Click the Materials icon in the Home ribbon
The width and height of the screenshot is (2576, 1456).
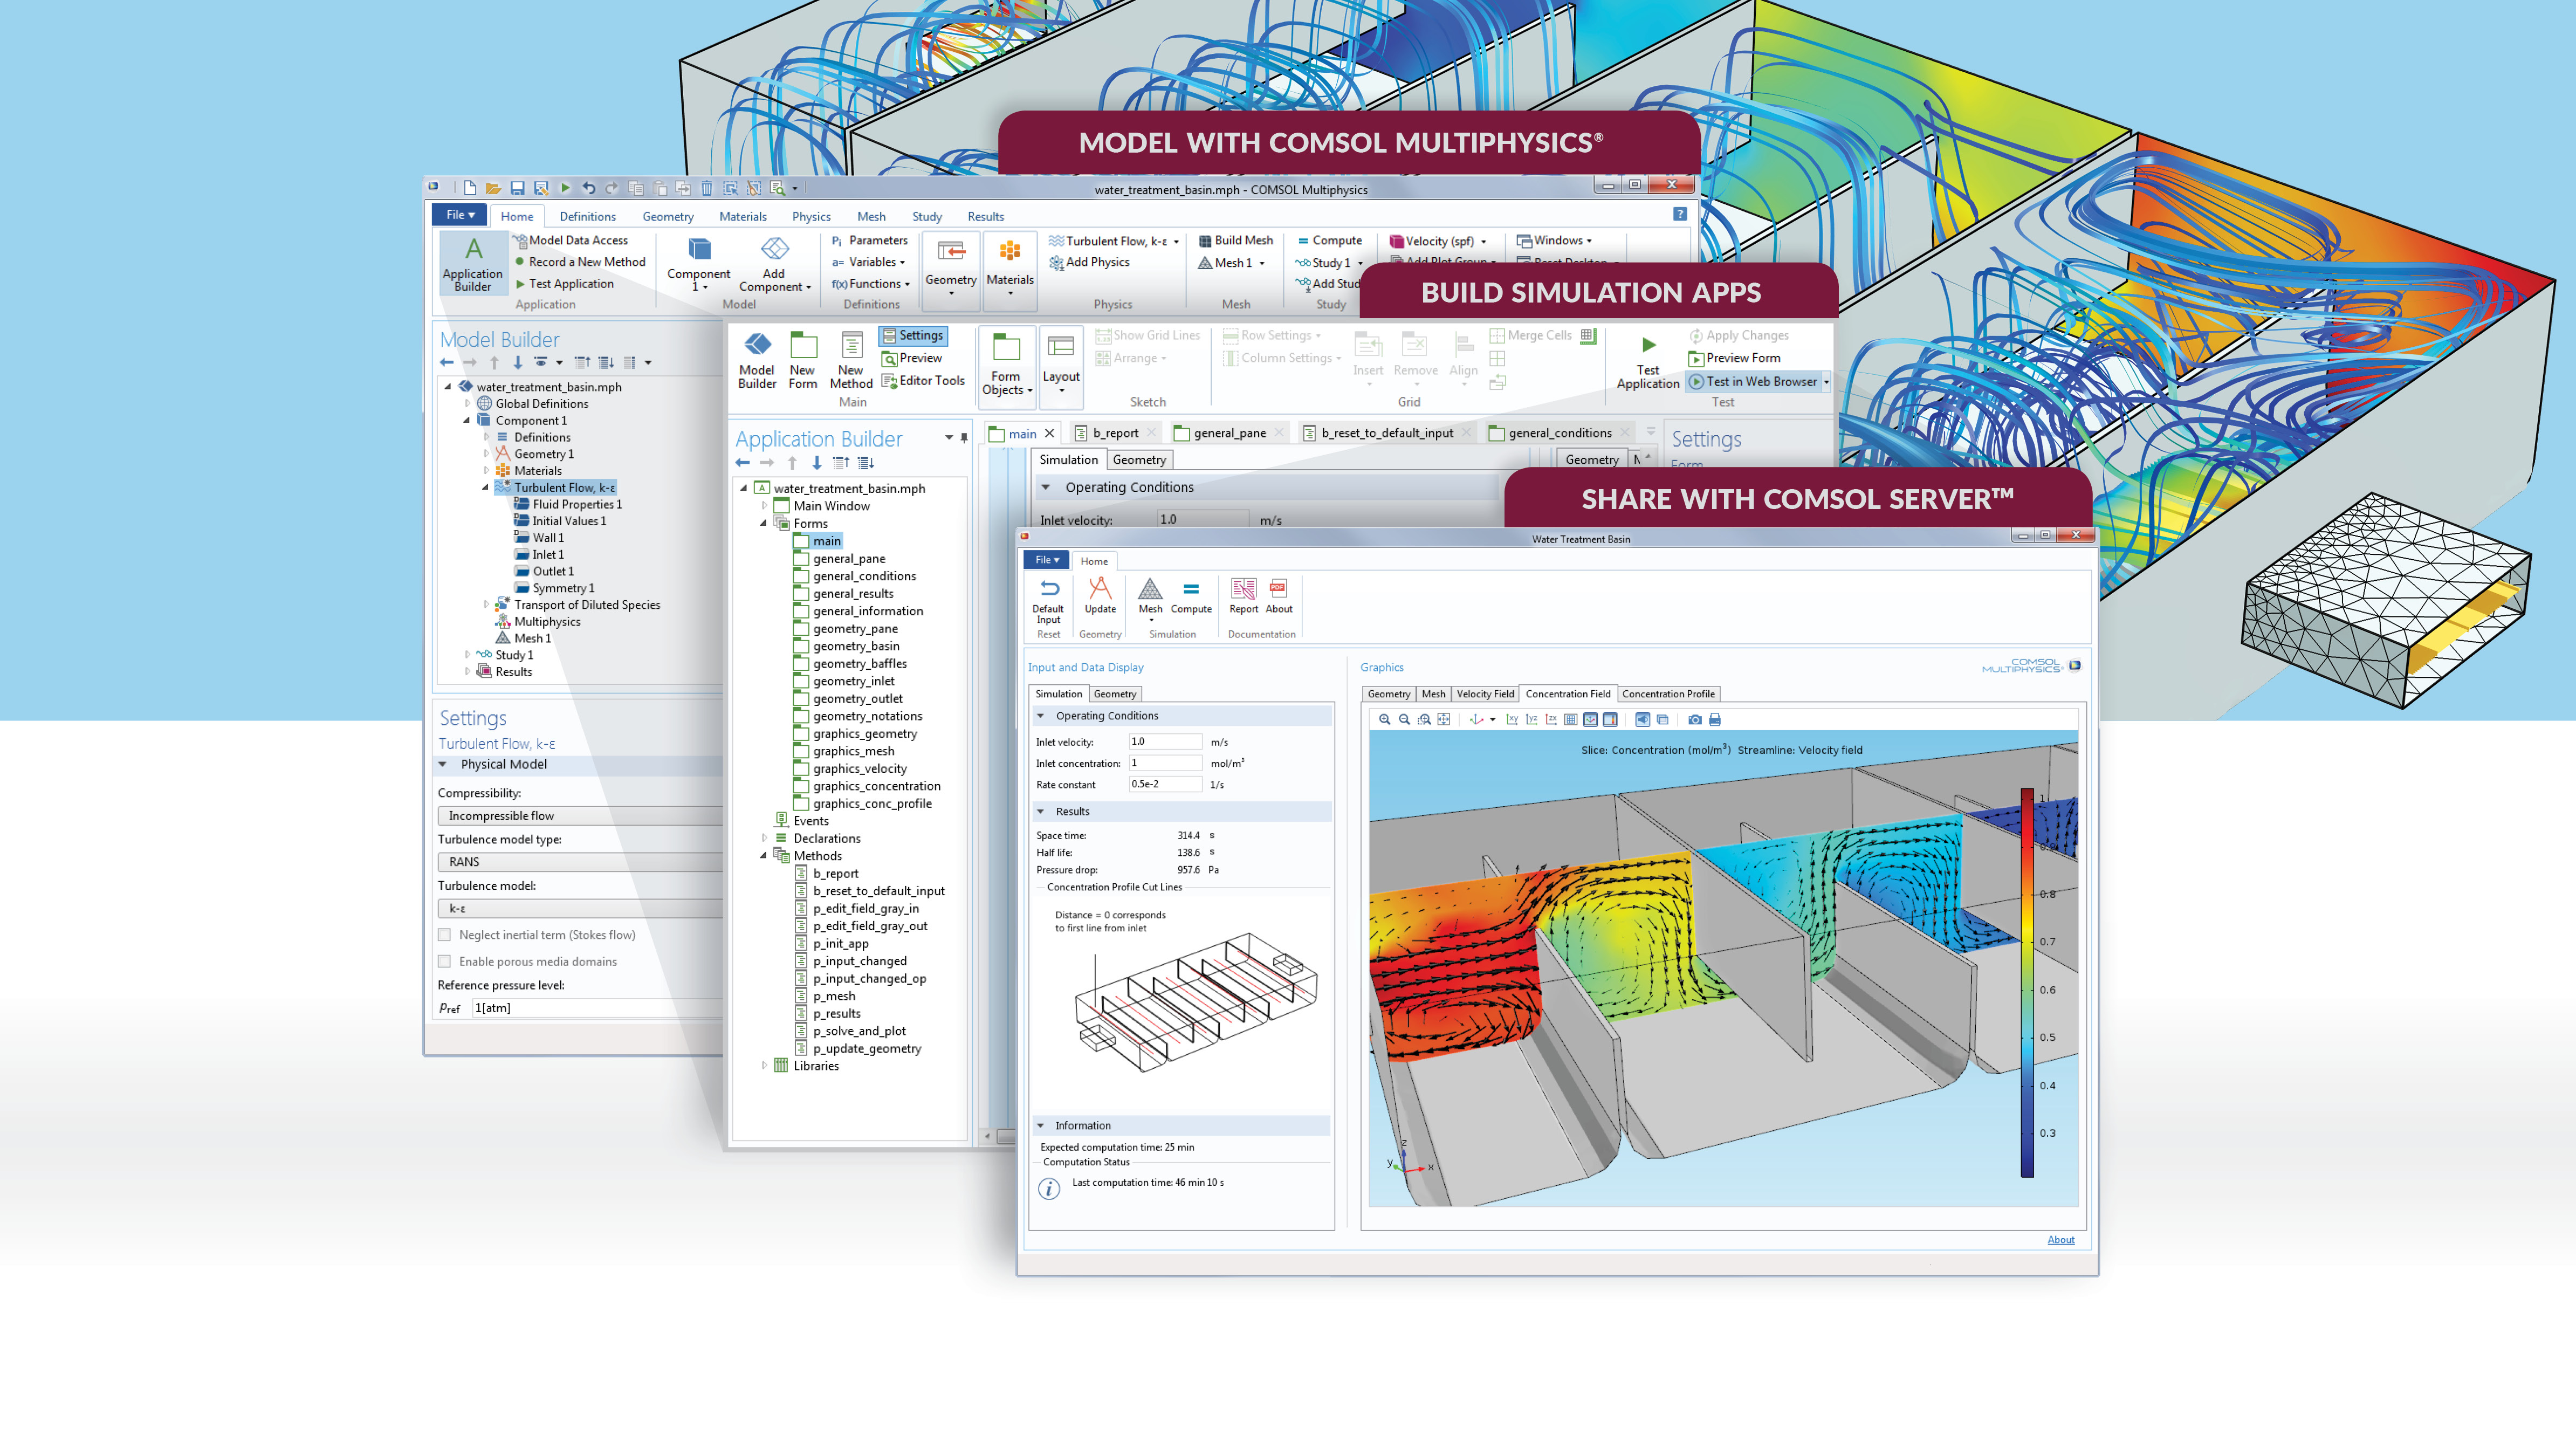(x=1010, y=252)
